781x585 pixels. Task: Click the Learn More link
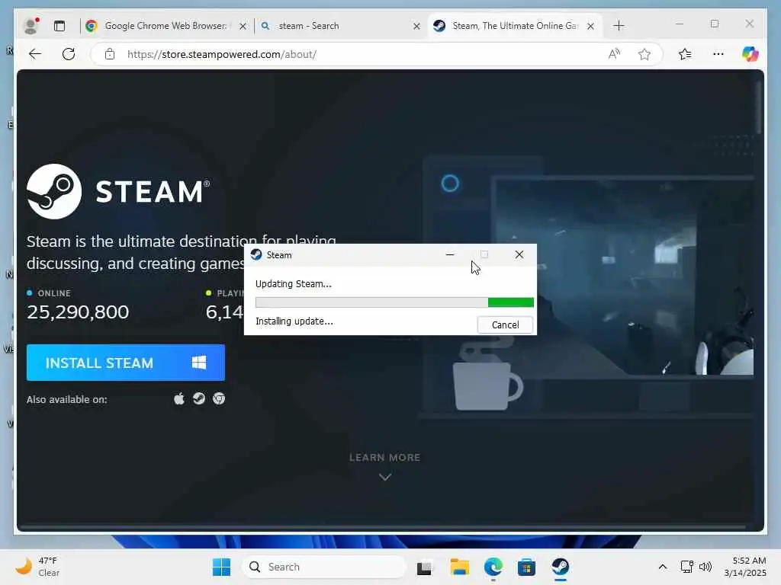[x=384, y=457]
